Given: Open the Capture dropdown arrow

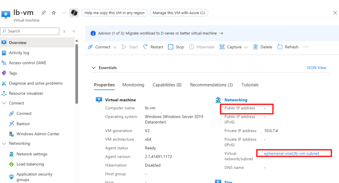Looking at the screenshot, I should point(246,47).
